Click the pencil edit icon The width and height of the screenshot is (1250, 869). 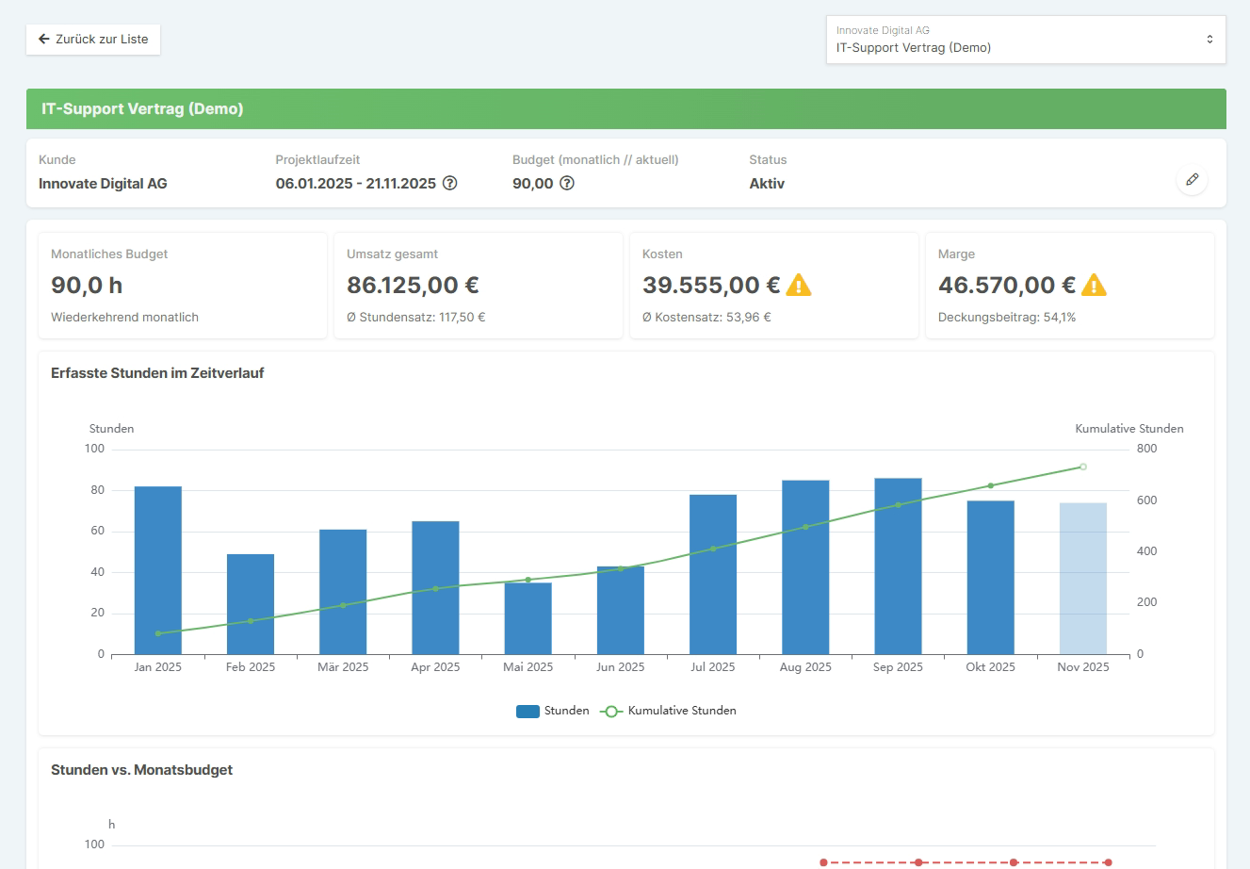1192,179
